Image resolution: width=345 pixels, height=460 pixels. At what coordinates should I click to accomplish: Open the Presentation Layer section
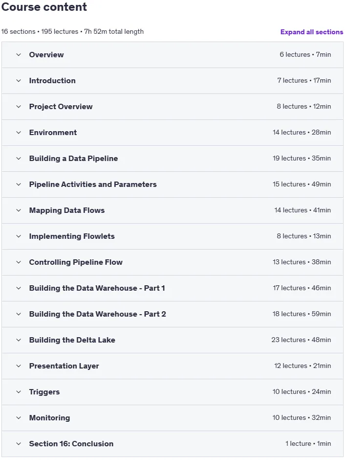point(172,366)
